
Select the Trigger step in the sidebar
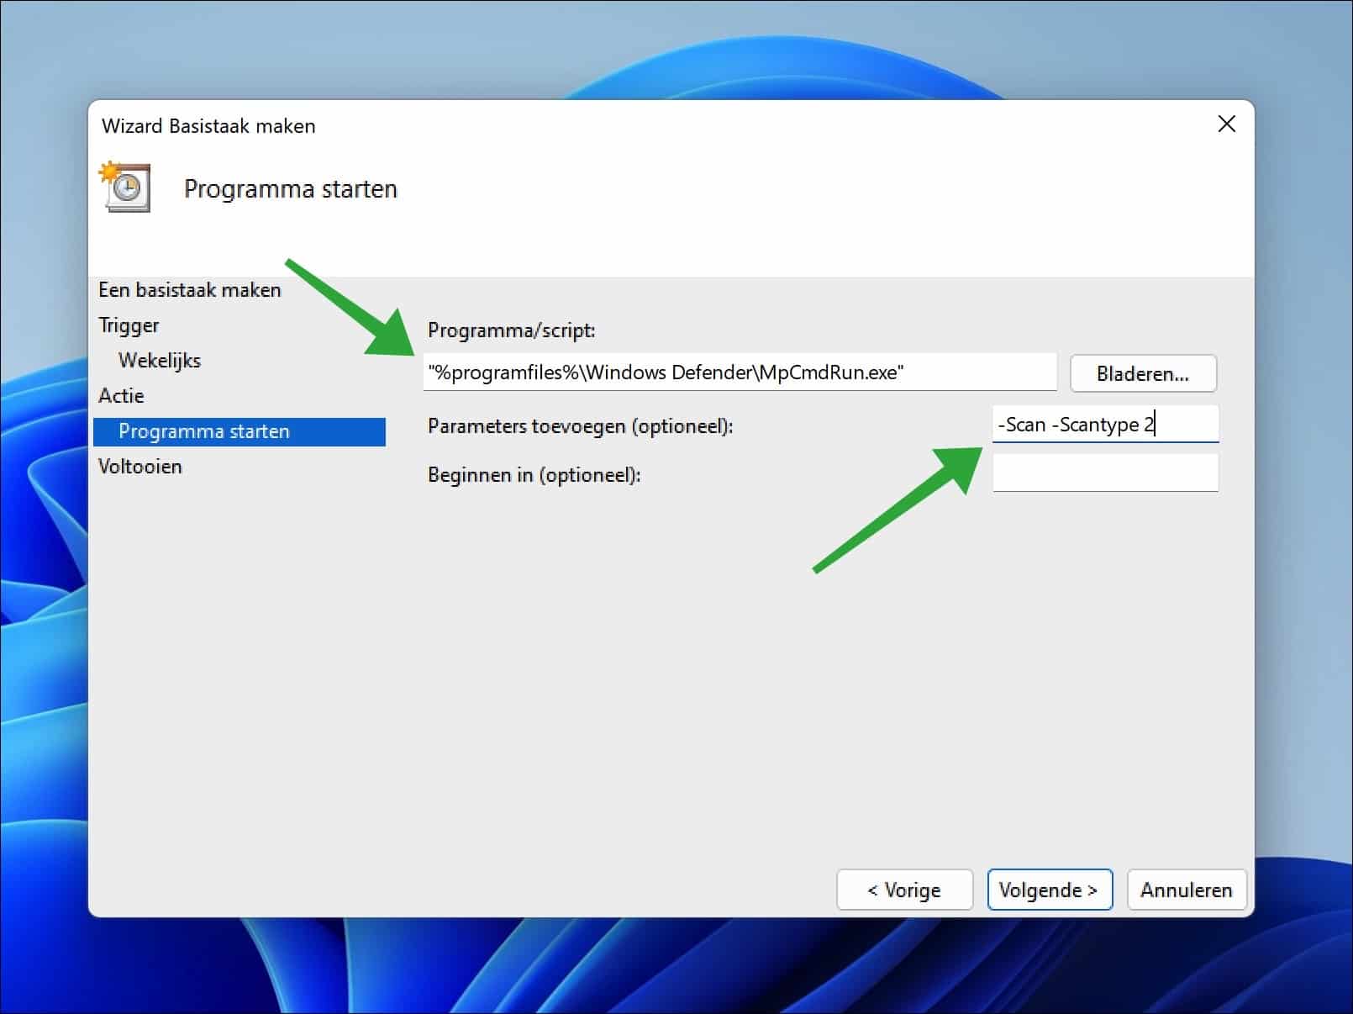[129, 325]
